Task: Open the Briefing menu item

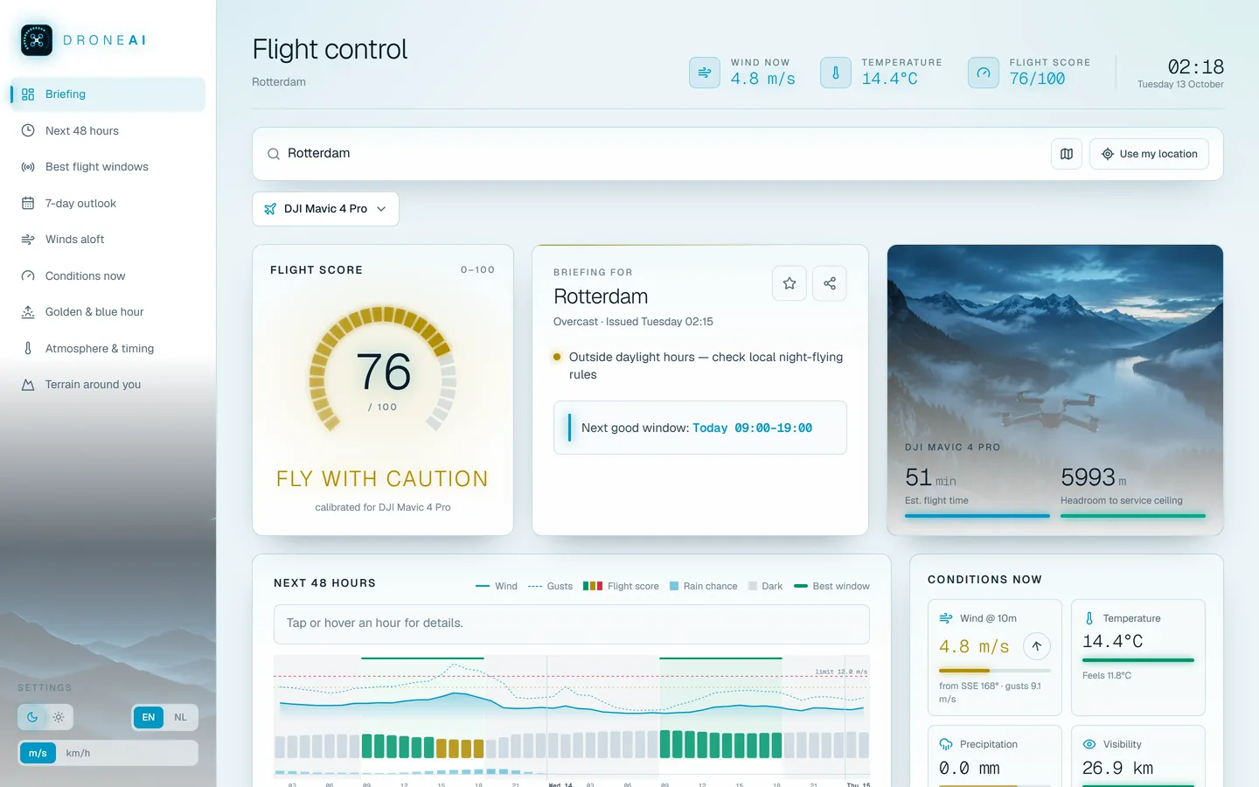Action: [108, 94]
